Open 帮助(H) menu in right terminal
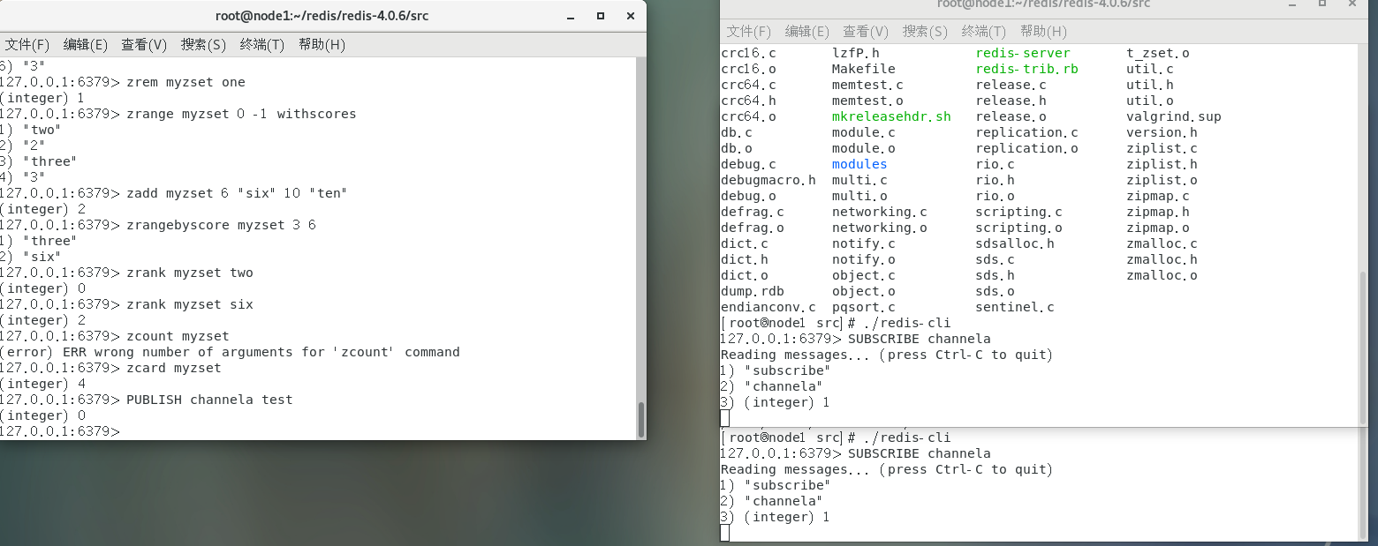 point(1043,32)
